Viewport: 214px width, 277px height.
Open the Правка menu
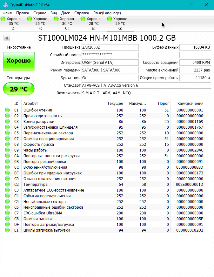pos(23,13)
